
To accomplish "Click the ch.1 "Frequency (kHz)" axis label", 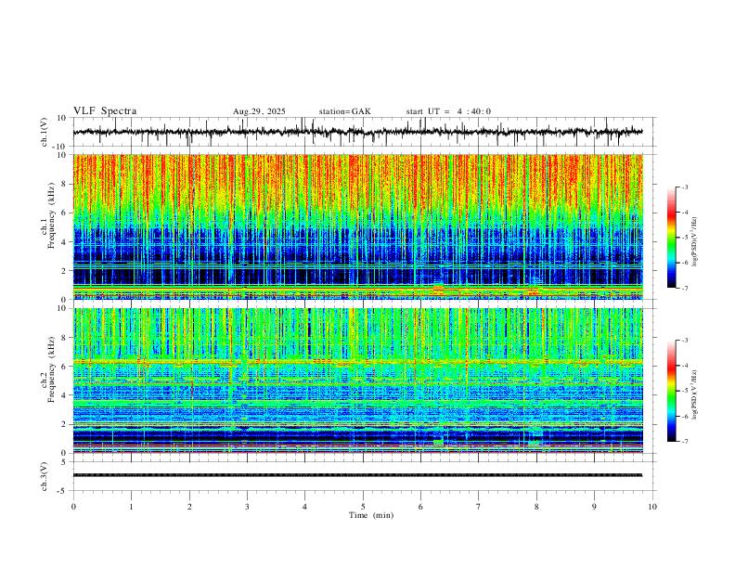I will (51, 215).
